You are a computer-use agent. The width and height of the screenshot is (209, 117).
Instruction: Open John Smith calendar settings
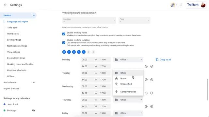[13, 104]
